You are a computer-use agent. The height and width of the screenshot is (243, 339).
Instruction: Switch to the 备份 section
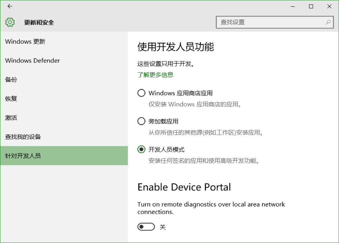pos(10,79)
